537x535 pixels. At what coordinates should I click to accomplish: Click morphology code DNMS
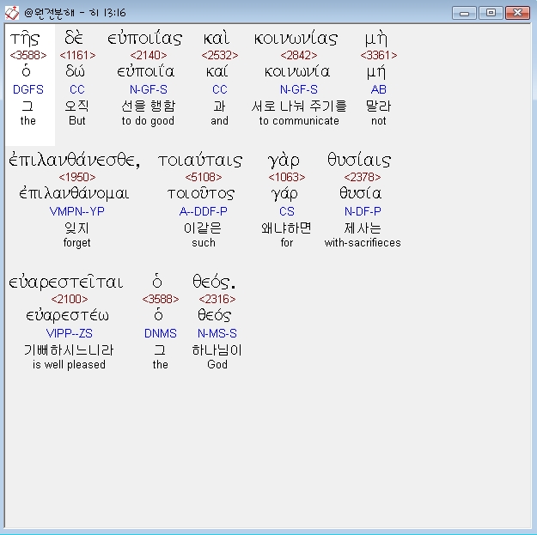point(161,333)
